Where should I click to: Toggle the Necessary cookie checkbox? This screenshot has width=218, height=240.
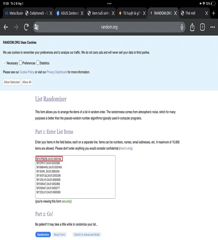pos(5,63)
